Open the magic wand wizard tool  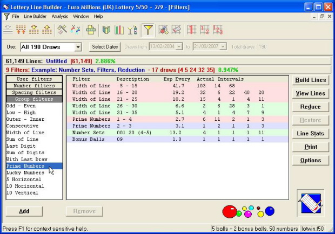point(62,30)
